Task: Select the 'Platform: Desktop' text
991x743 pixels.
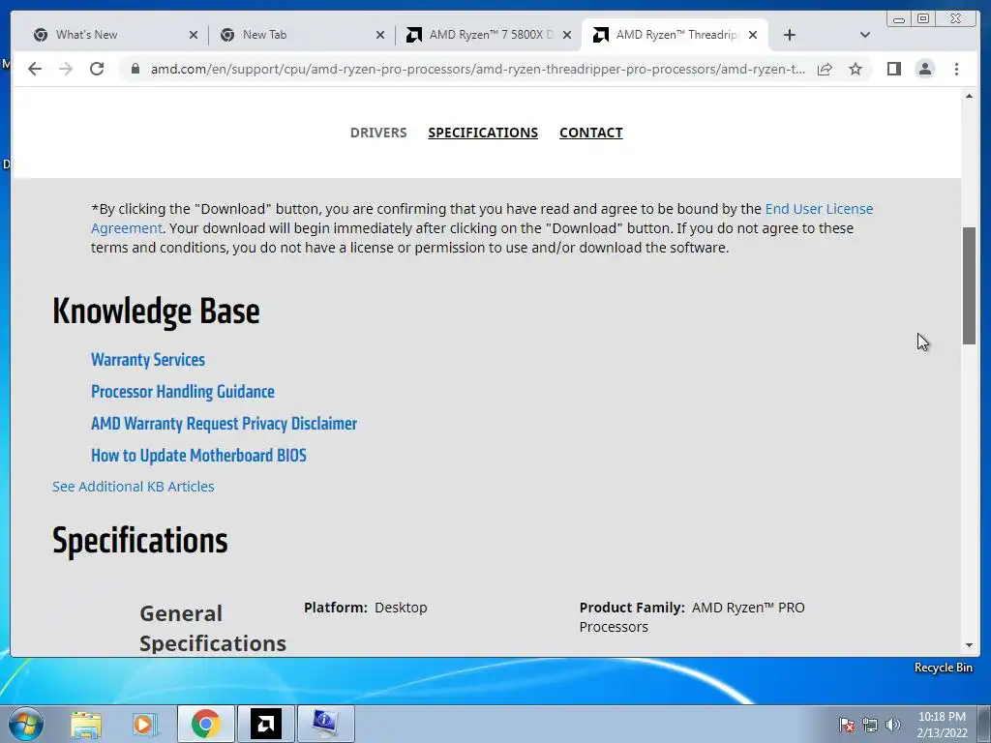Action: pos(365,608)
